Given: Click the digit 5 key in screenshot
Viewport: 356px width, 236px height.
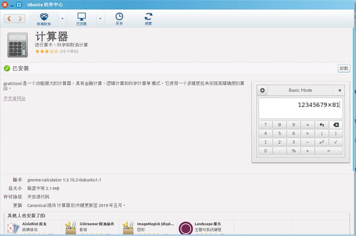Looking at the screenshot, I should coord(280,133).
